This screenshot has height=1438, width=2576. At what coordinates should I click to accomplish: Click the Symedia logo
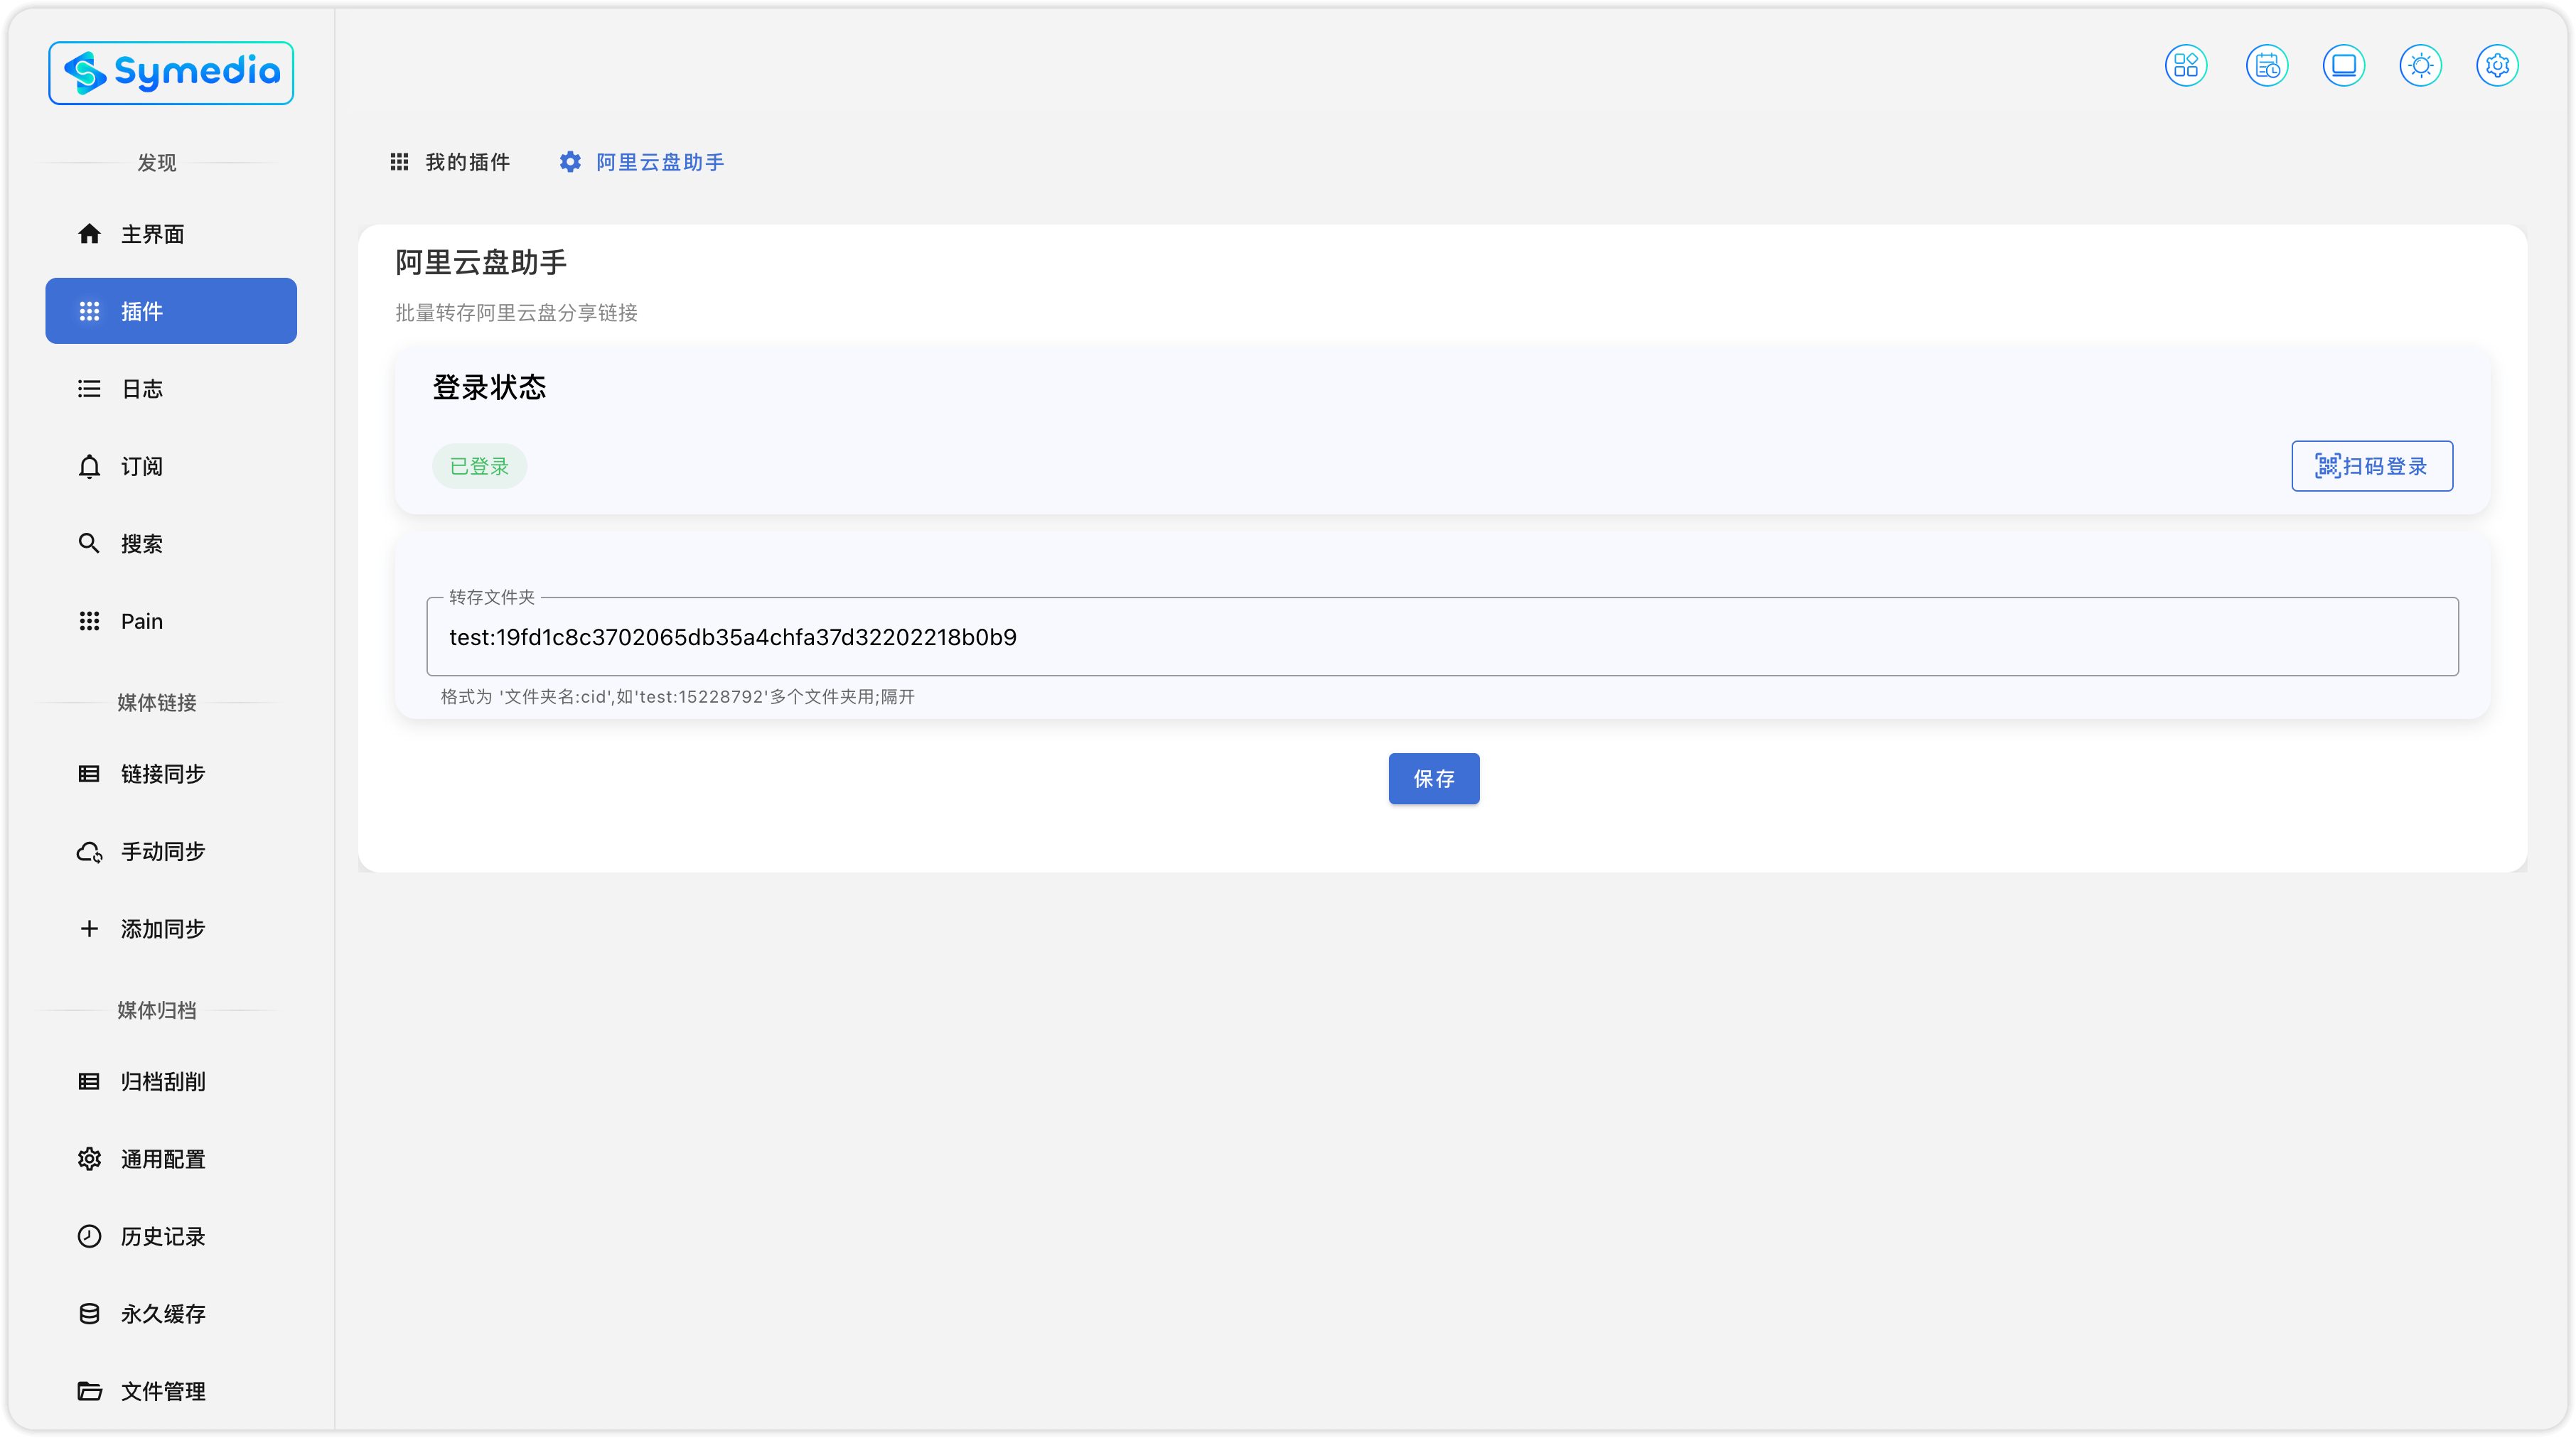tap(171, 73)
